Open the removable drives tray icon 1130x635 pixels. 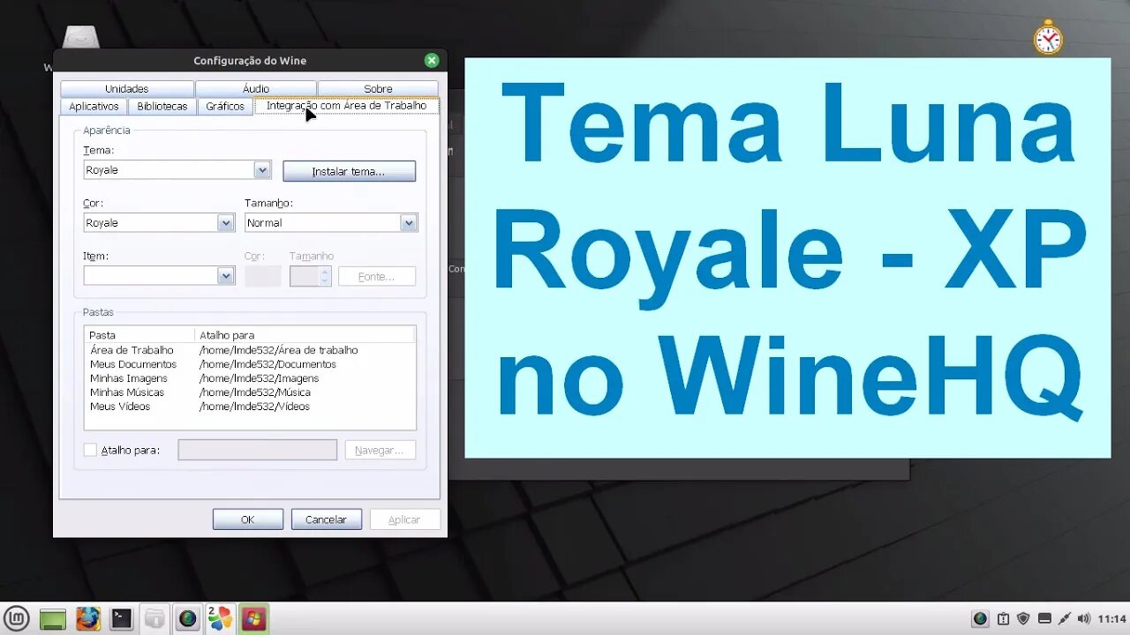pyautogui.click(x=1044, y=619)
